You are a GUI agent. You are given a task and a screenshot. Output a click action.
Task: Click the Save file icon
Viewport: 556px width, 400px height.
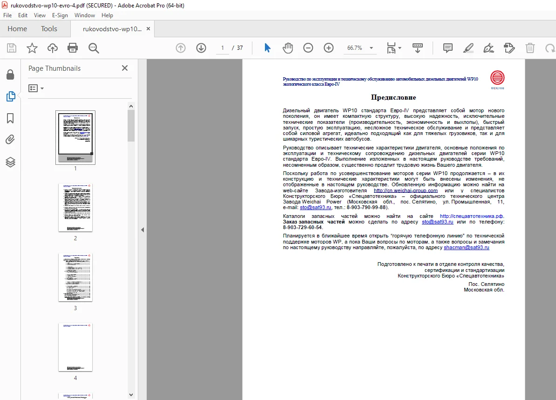point(12,48)
